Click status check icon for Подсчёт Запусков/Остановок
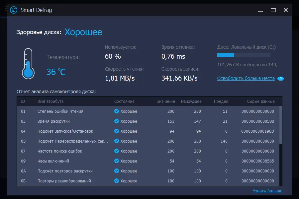This screenshot has height=199, width=299. [117, 131]
